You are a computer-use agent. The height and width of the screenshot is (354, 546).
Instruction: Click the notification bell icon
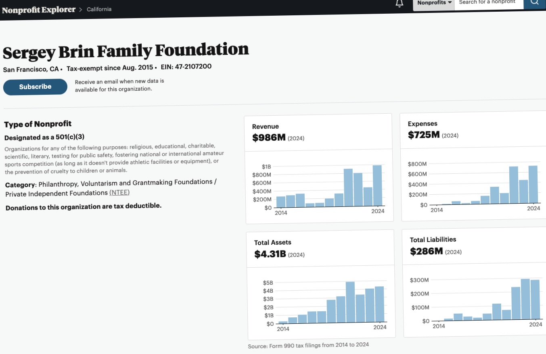click(399, 4)
